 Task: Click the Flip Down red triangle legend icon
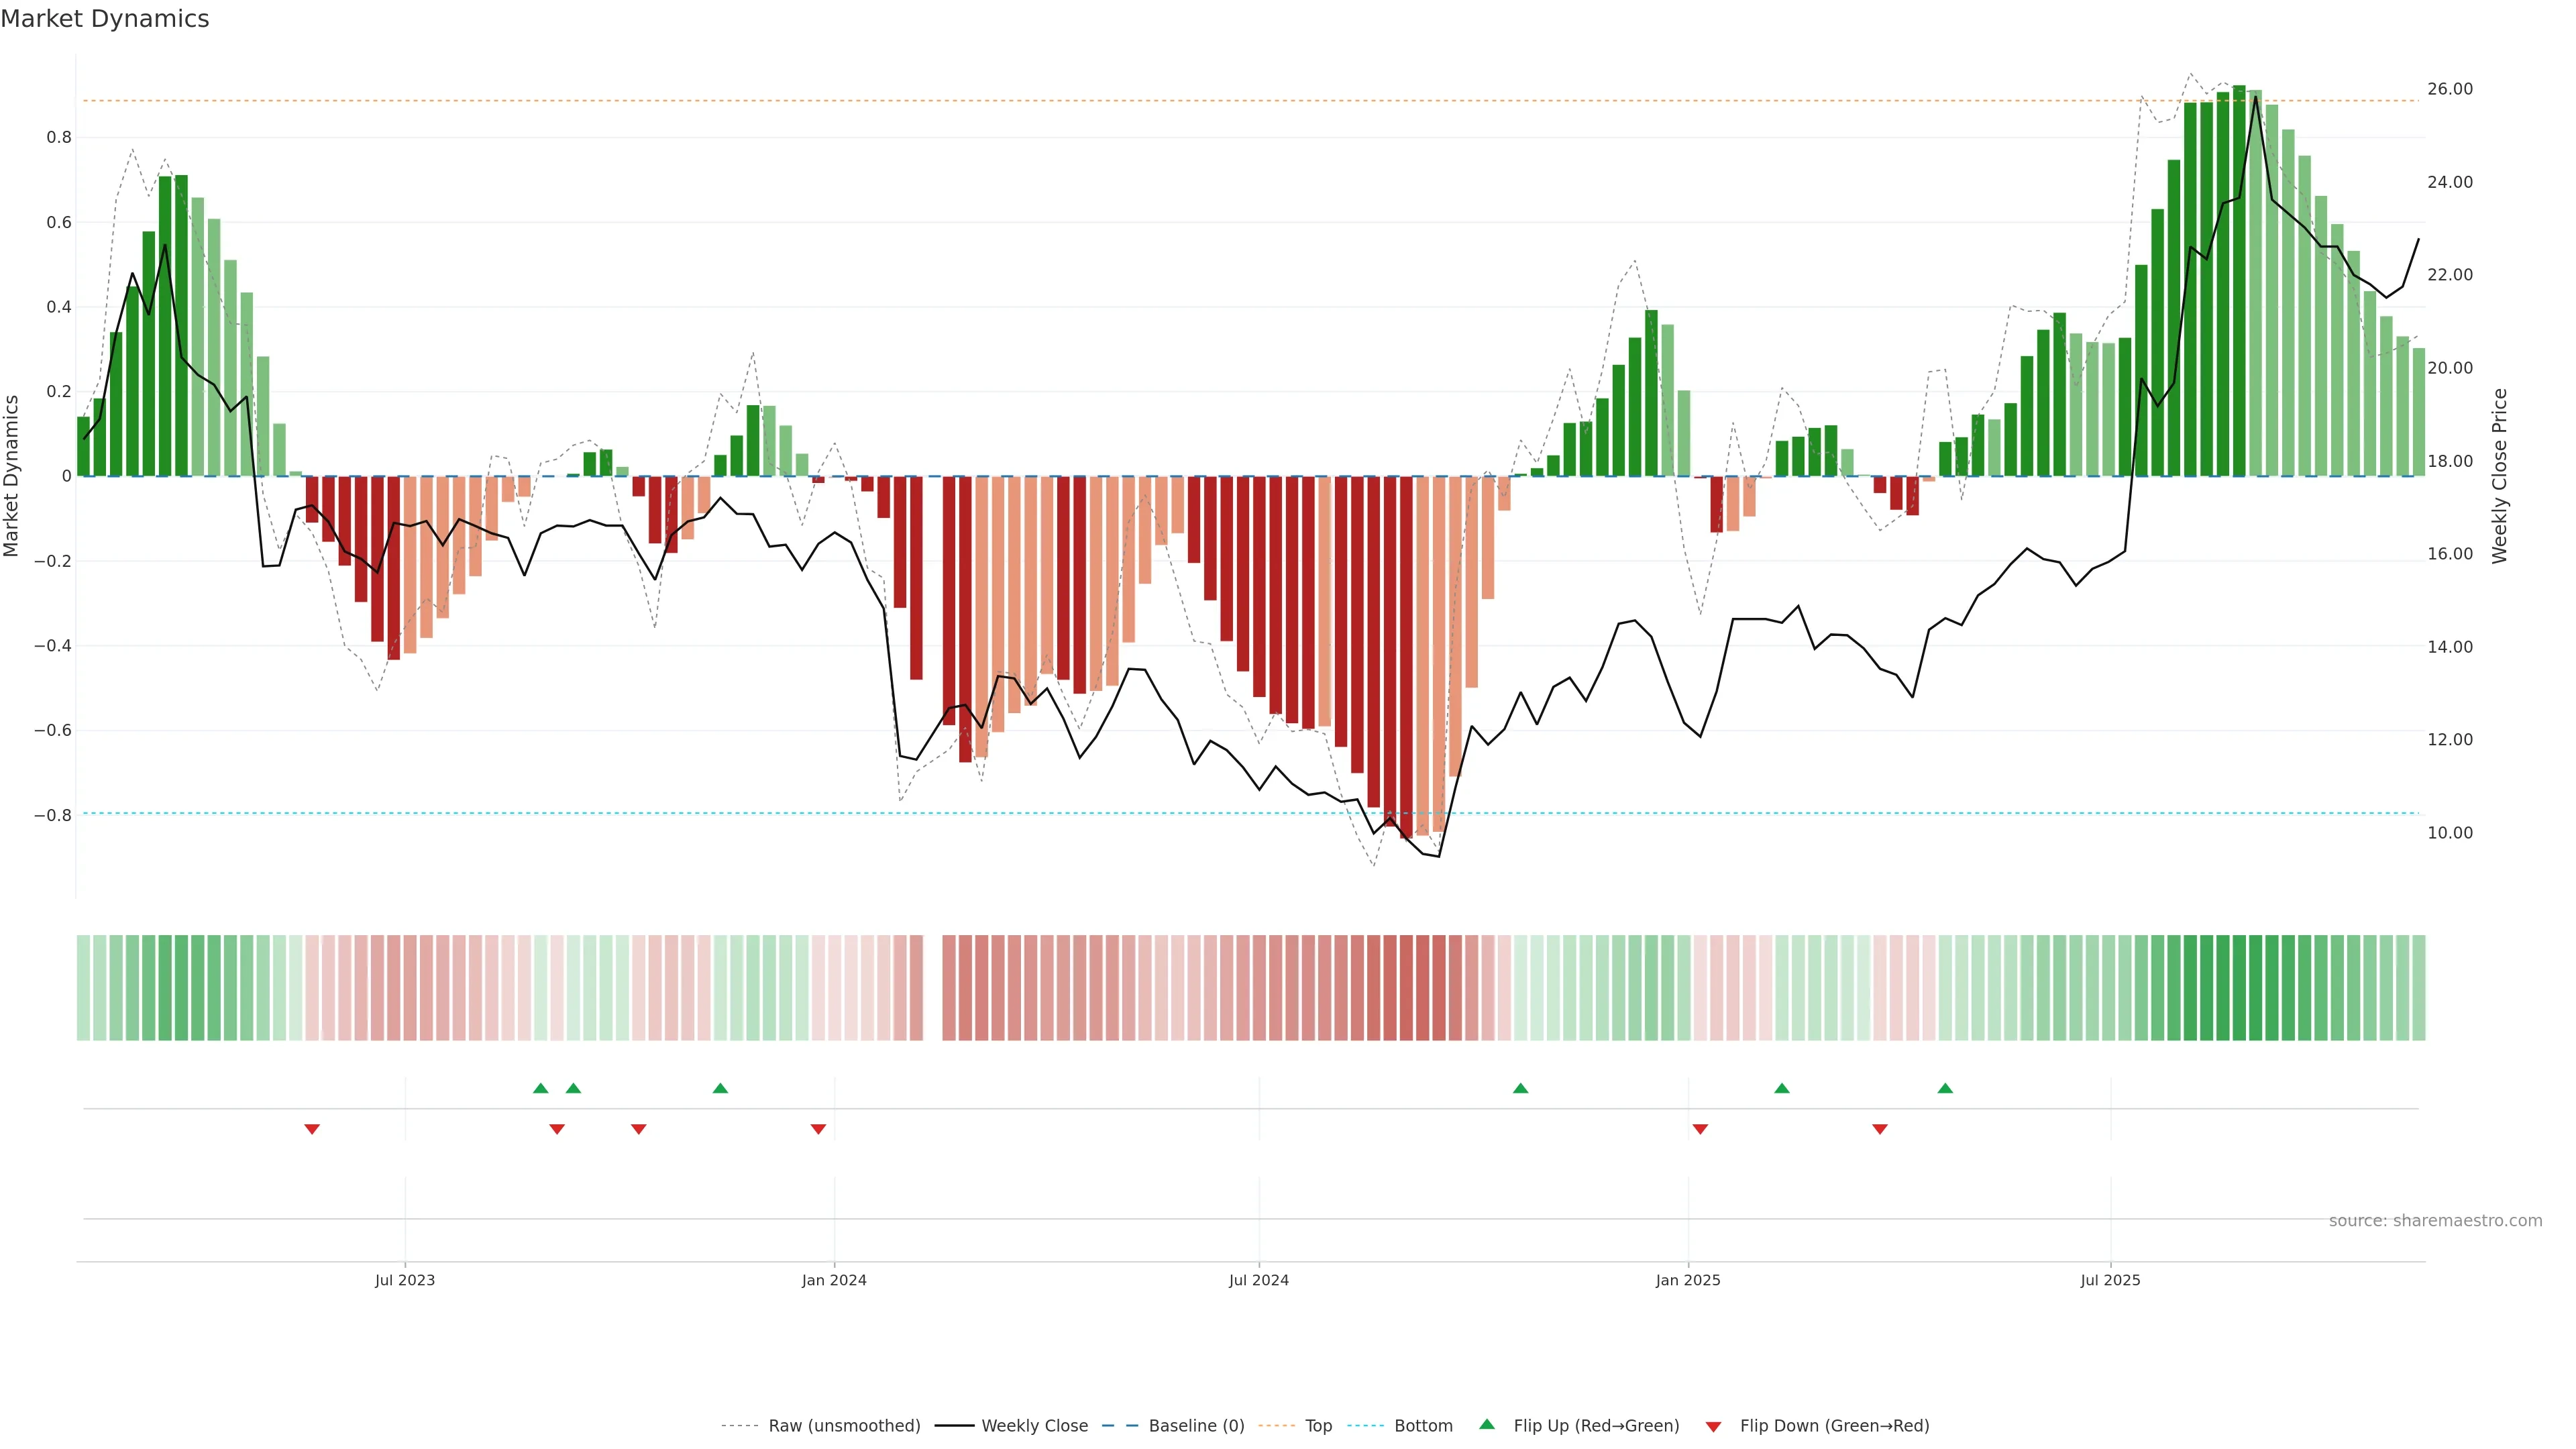coord(1713,1426)
